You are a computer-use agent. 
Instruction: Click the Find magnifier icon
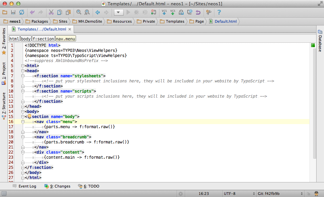[79, 13]
